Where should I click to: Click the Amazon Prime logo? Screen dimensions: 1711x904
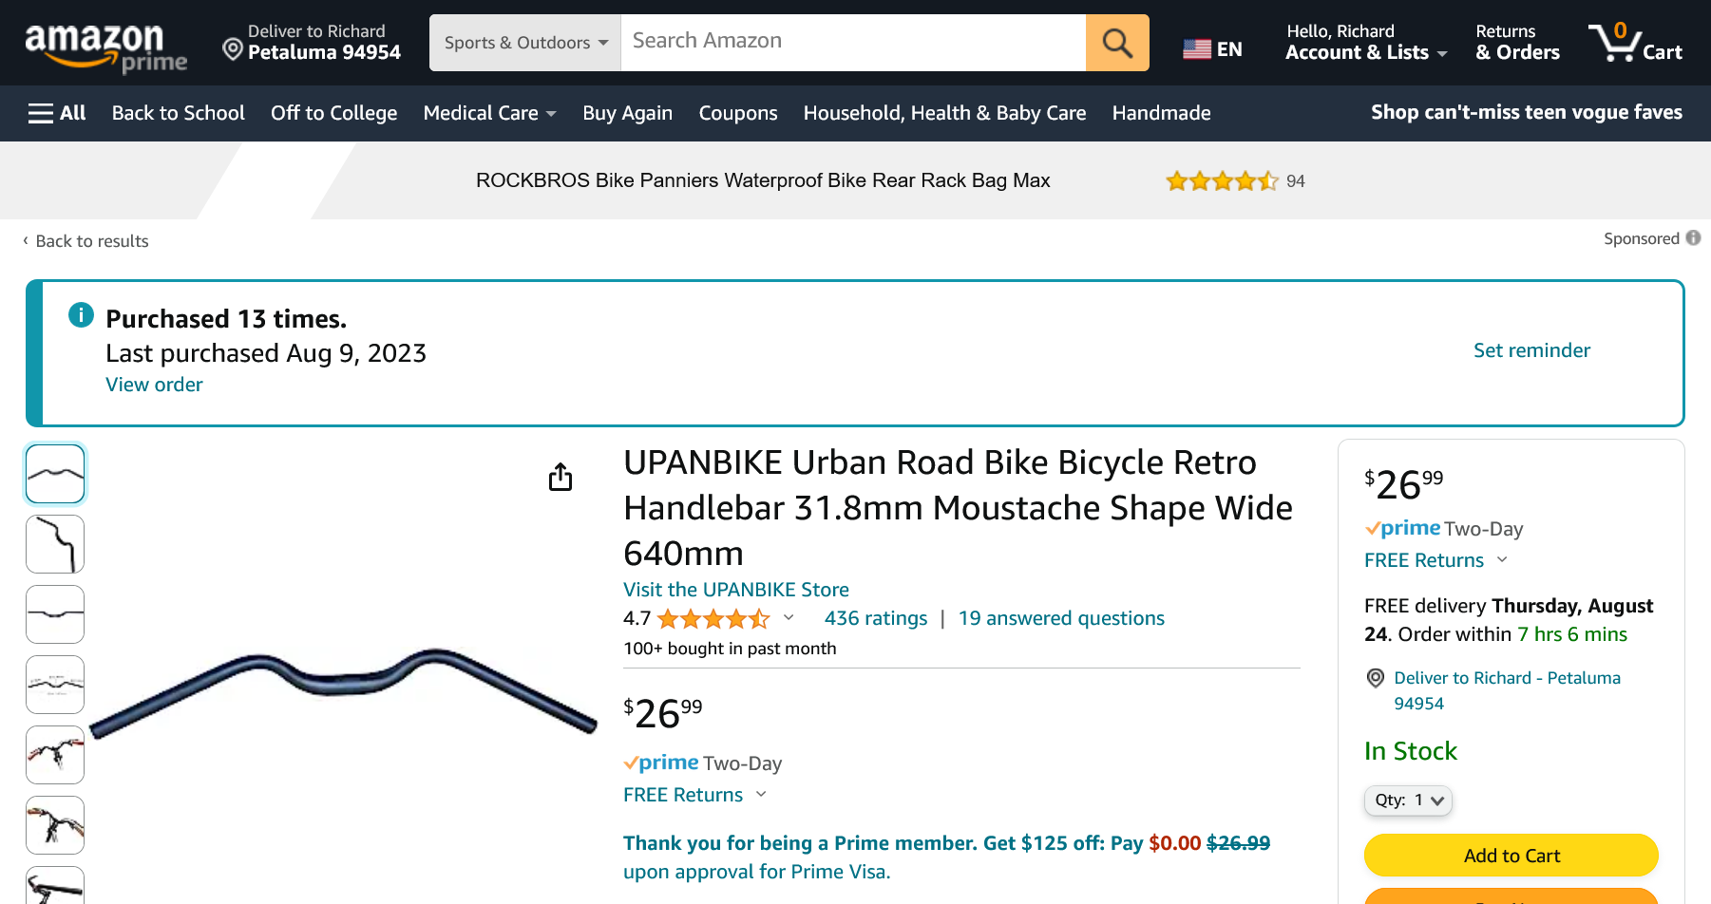coord(105,47)
